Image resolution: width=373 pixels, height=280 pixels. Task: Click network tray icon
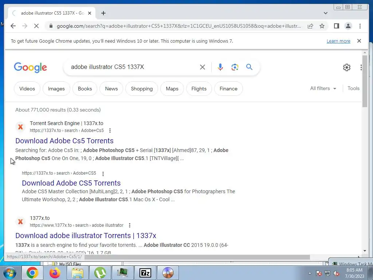tap(327, 273)
